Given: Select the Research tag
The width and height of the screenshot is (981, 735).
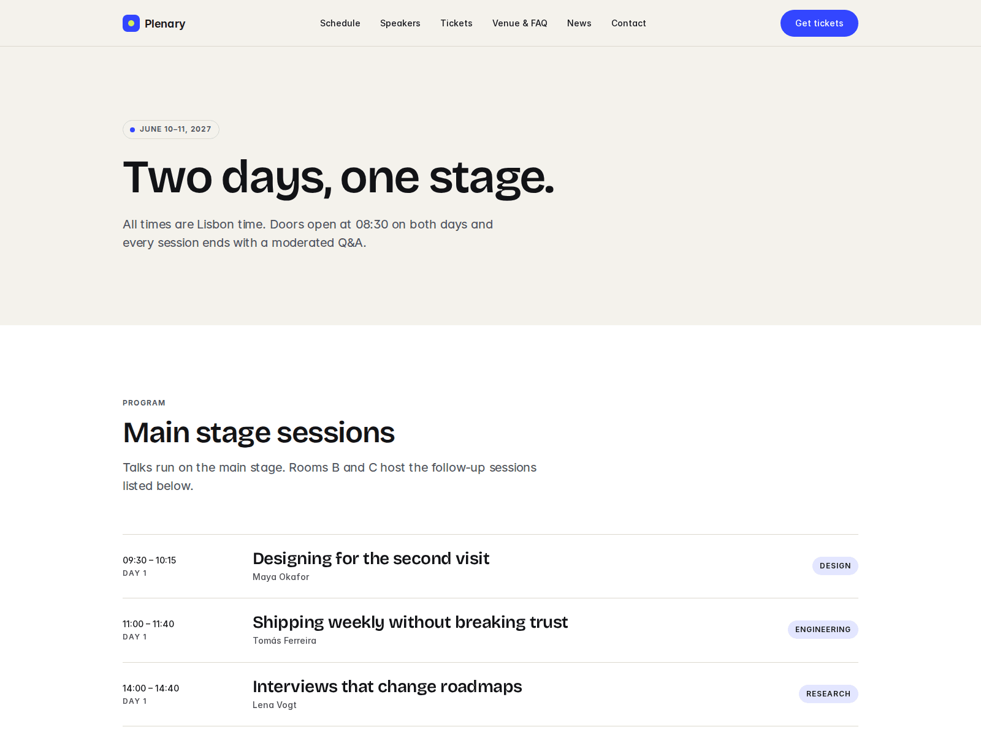Looking at the screenshot, I should (x=828, y=694).
